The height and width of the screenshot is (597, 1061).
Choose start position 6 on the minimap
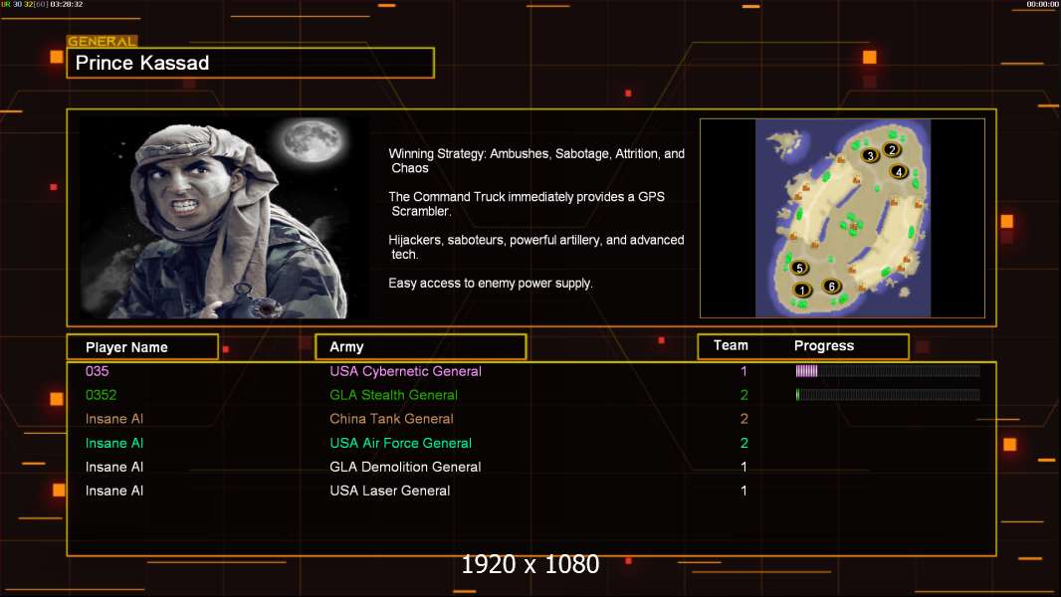coord(832,286)
